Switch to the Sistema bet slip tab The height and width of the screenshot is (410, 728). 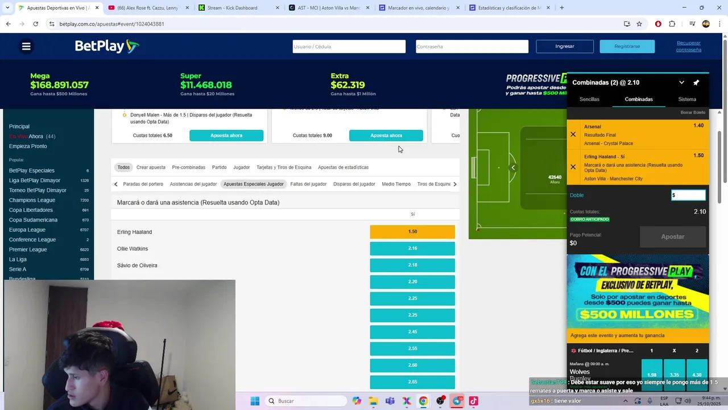[x=687, y=99]
